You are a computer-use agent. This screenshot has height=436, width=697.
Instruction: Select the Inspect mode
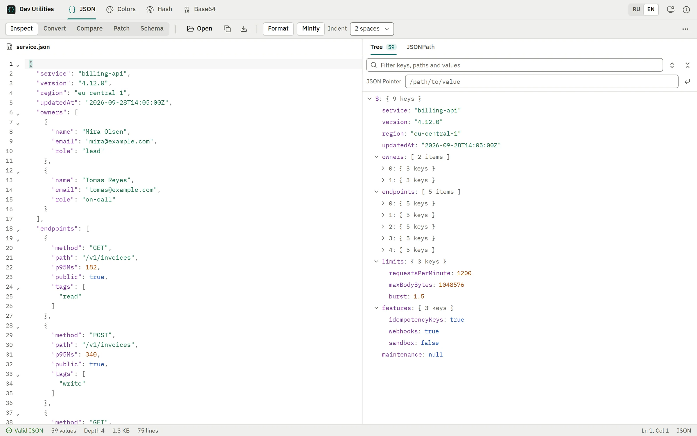[x=21, y=28]
